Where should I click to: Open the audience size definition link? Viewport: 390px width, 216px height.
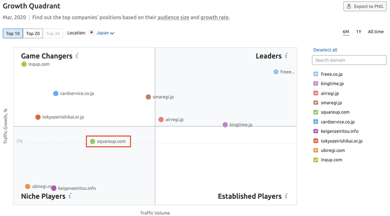pyautogui.click(x=173, y=17)
